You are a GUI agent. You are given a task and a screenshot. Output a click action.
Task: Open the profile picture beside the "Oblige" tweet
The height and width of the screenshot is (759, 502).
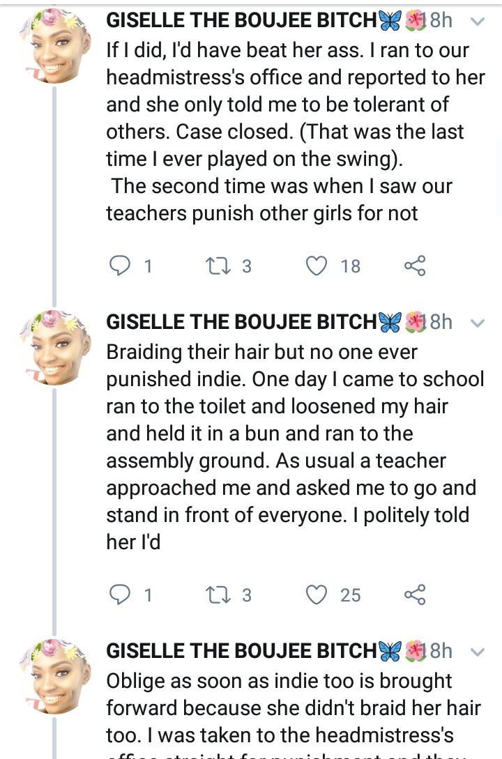point(55,675)
